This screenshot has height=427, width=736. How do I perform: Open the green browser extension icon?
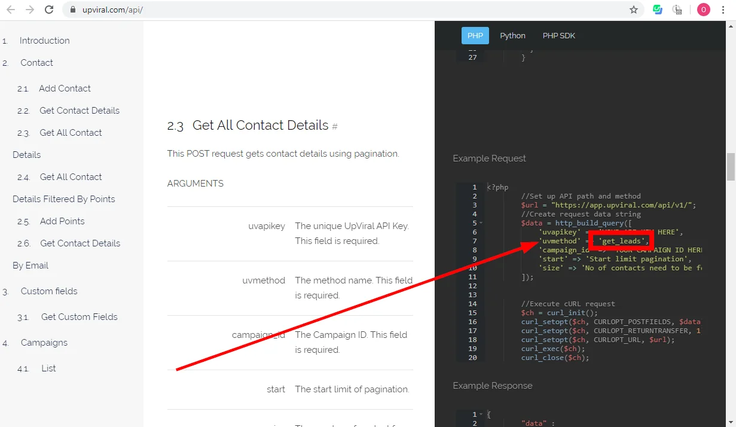point(658,10)
